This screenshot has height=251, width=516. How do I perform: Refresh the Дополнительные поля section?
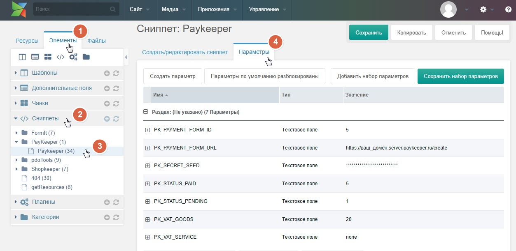pos(116,88)
